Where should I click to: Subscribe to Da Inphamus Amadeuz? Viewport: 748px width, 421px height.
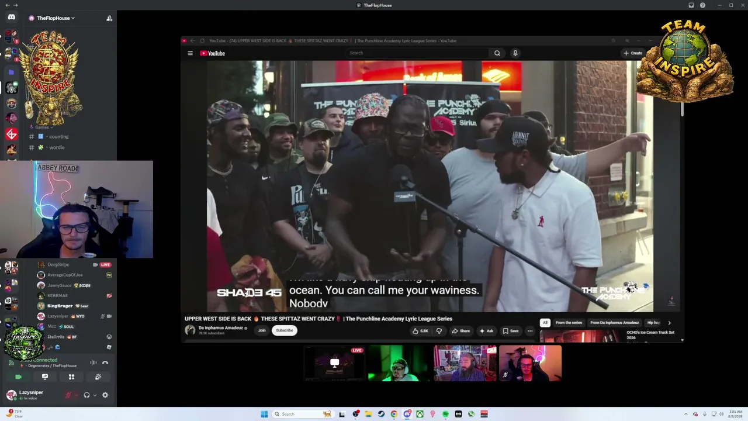[285, 330]
